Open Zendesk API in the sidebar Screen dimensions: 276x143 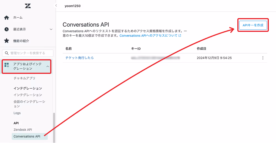(23, 130)
